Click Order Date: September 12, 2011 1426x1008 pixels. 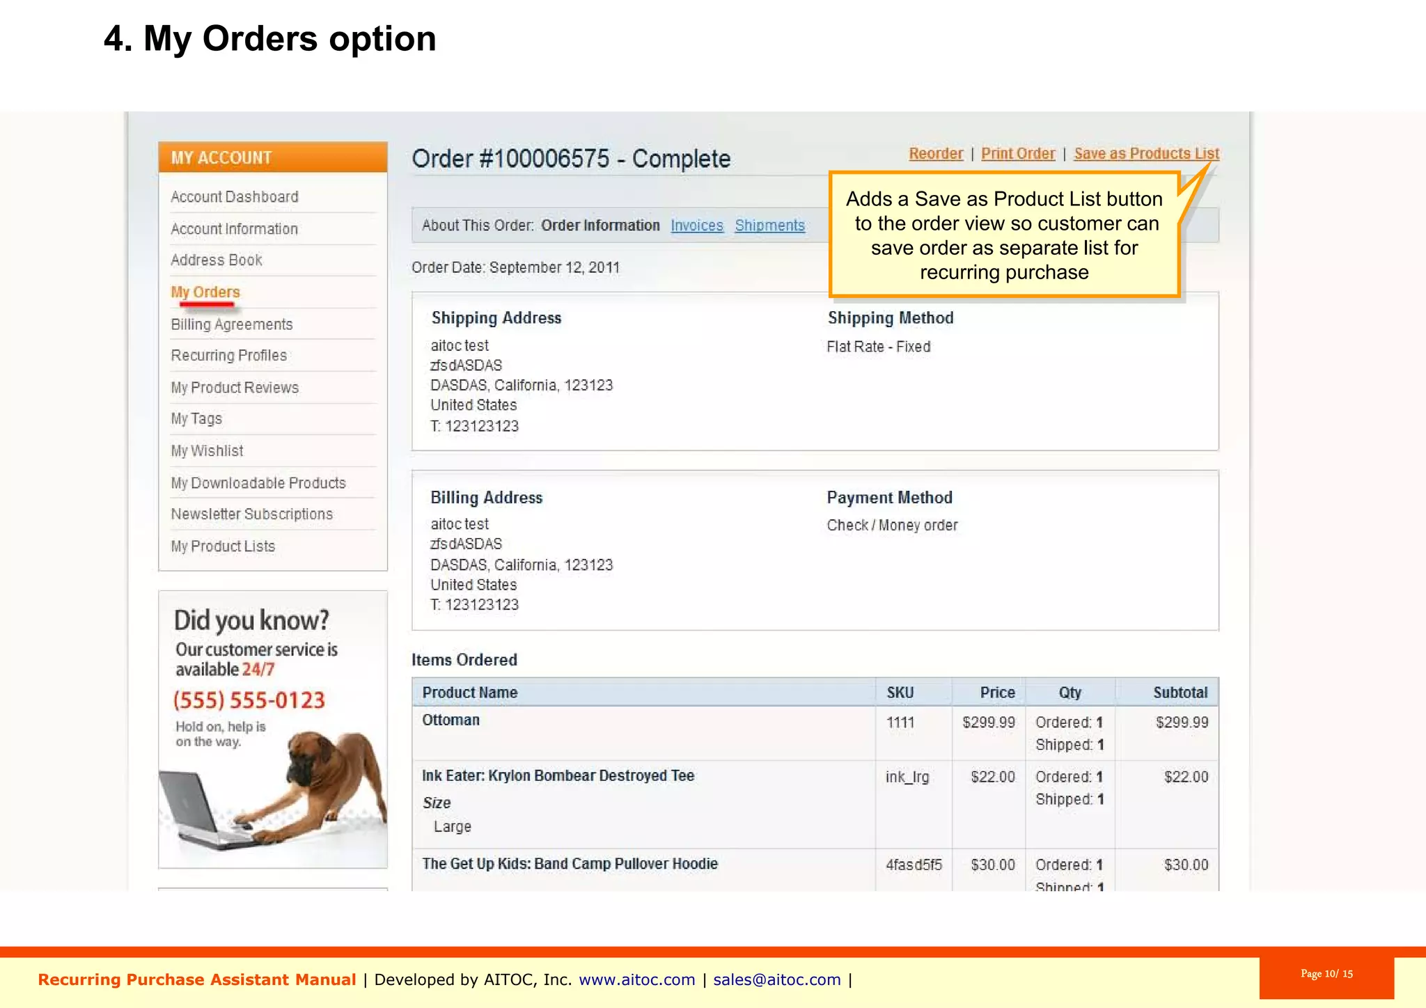point(515,268)
